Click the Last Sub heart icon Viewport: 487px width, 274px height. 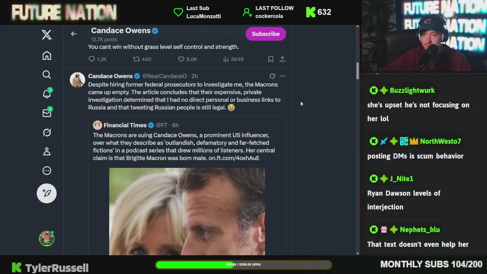[x=178, y=12]
